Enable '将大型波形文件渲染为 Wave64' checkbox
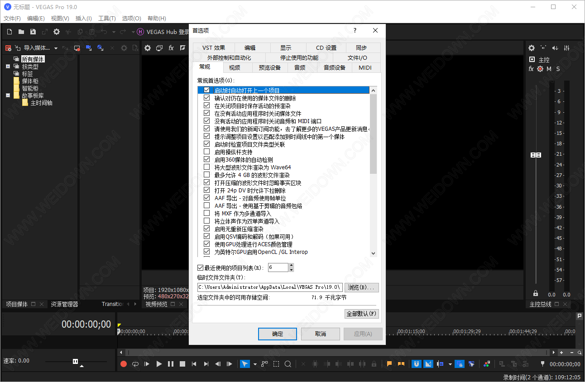 coord(207,167)
